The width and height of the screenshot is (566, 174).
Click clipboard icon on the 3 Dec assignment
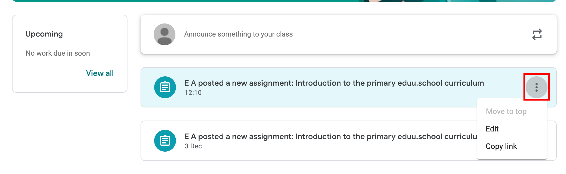pos(165,141)
